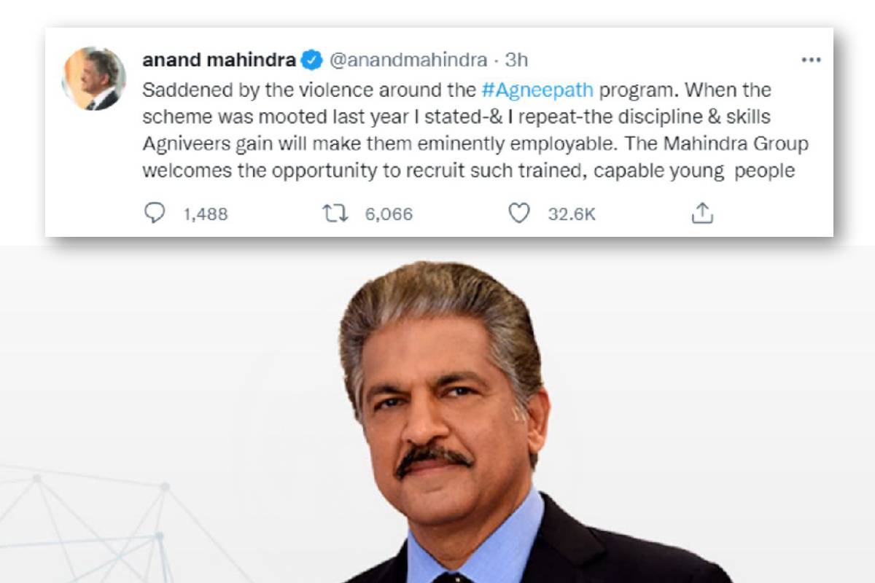Click the 32.6K likes count
The height and width of the screenshot is (583, 875).
pyautogui.click(x=572, y=214)
